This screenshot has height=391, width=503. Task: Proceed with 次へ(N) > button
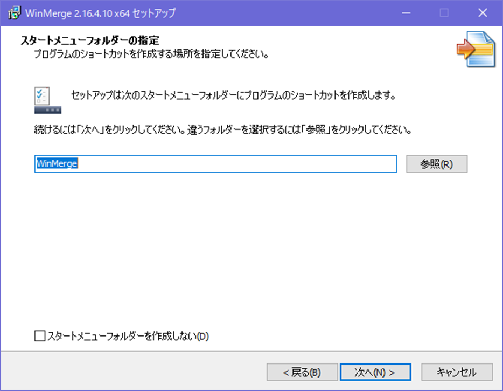pyautogui.click(x=375, y=372)
